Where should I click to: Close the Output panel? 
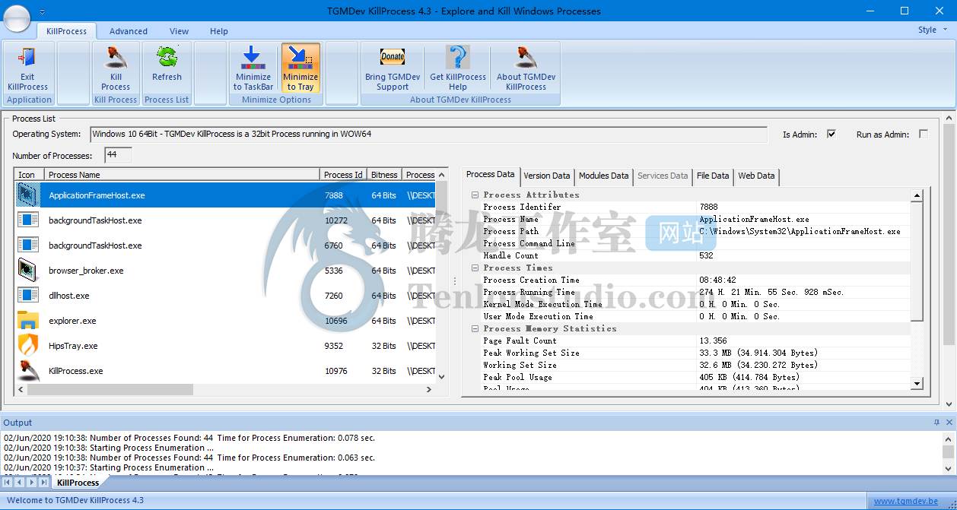point(948,423)
